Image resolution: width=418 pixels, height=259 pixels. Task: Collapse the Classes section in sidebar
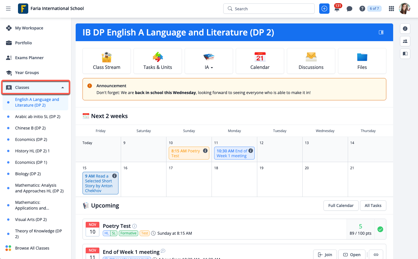point(63,87)
